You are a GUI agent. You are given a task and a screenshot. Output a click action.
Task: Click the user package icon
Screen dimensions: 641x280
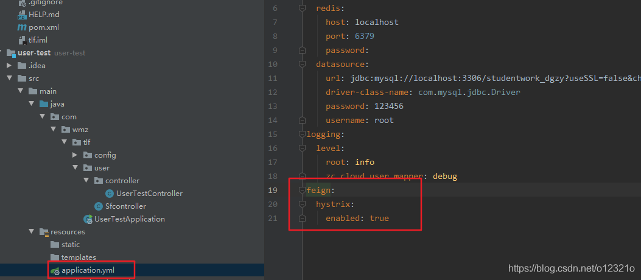pyautogui.click(x=88, y=167)
